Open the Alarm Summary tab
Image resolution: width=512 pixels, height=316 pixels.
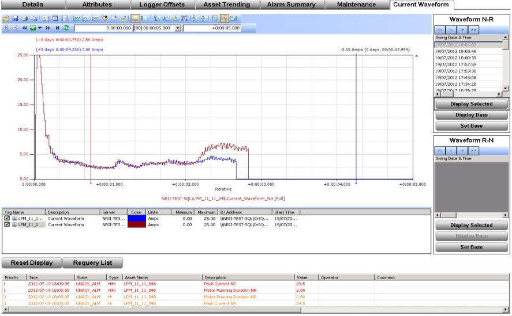click(291, 5)
